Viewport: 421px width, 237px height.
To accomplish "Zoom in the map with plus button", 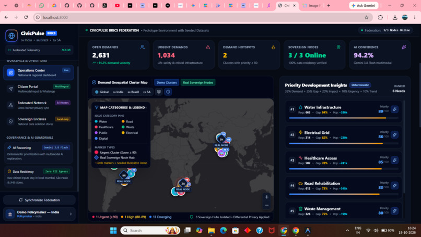I will [x=266, y=197].
